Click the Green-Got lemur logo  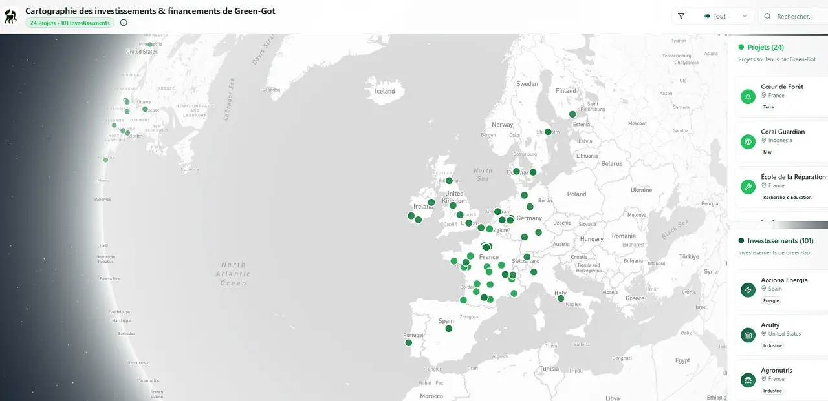[10, 16]
